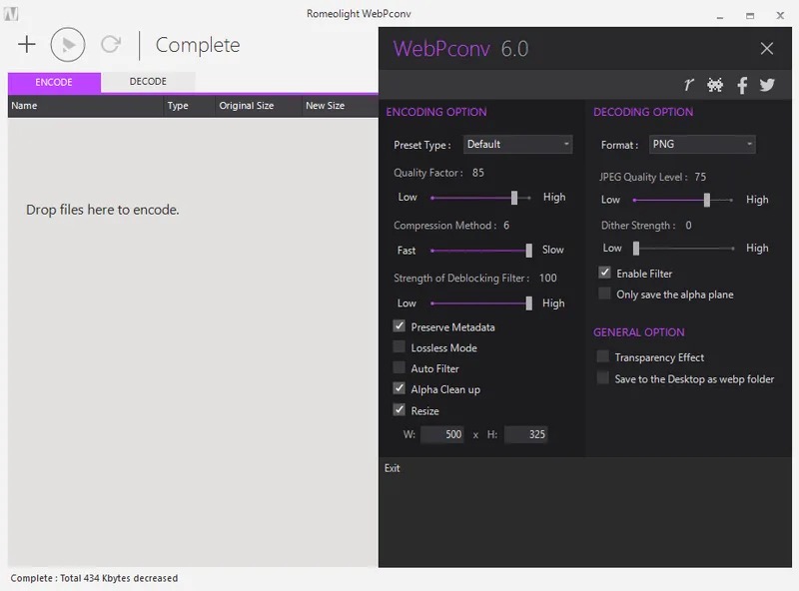Click status bar 'Total 434 Kbytes decreased'
Viewport: 799px width, 591px height.
(119, 578)
